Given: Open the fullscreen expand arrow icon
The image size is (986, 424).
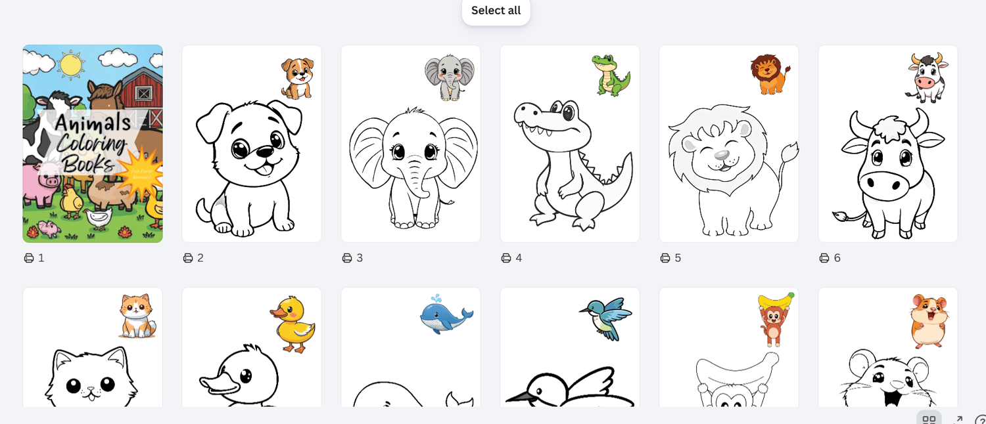Looking at the screenshot, I should point(958,419).
